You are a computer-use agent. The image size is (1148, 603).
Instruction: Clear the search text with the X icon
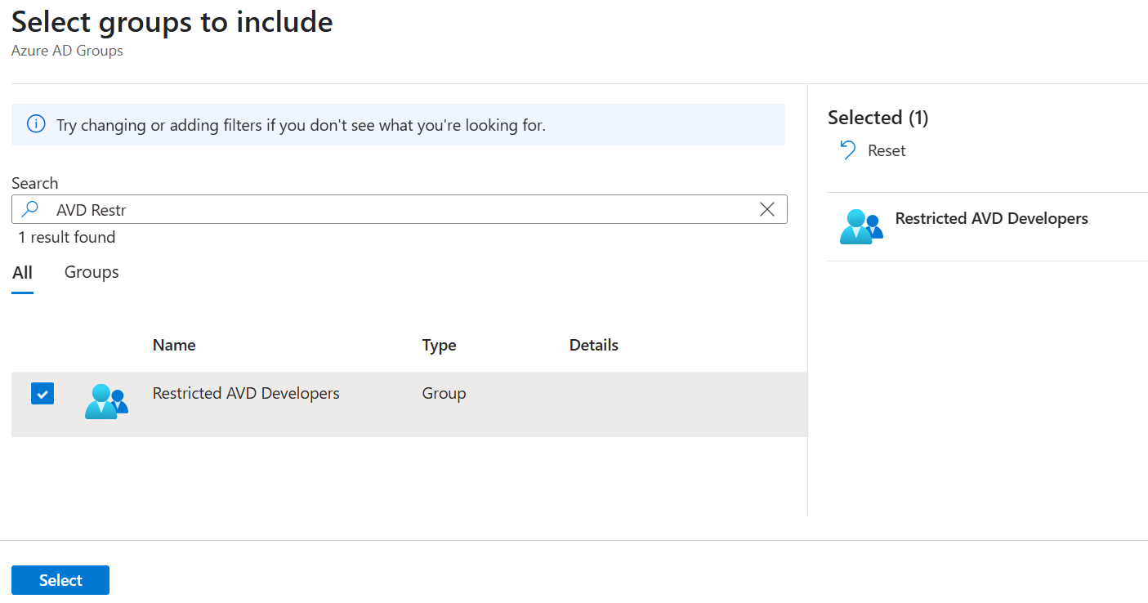pos(767,209)
